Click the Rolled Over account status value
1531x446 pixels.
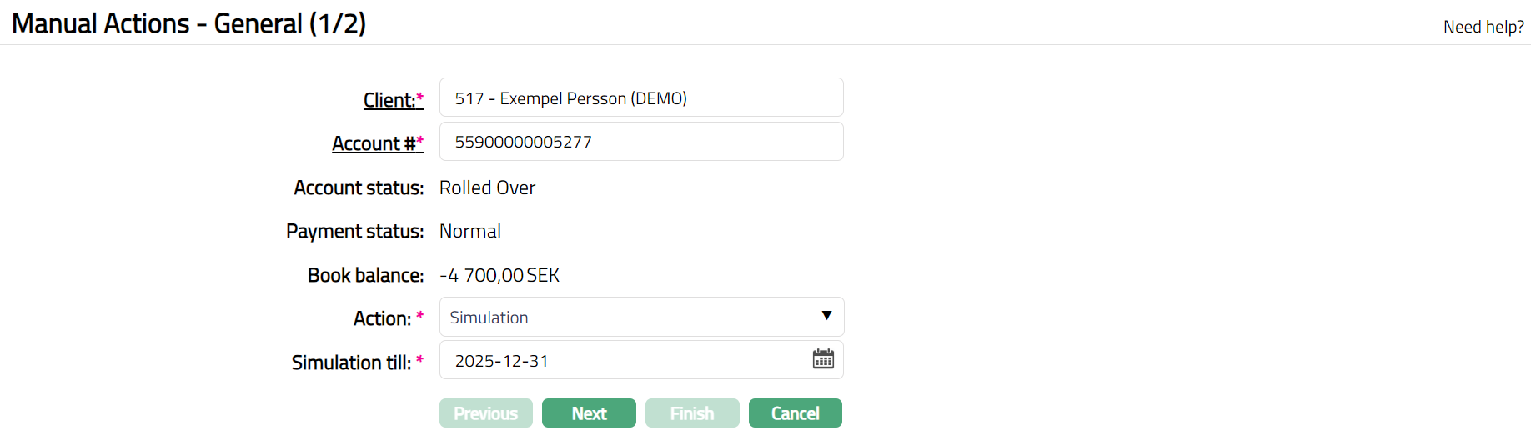coord(487,188)
